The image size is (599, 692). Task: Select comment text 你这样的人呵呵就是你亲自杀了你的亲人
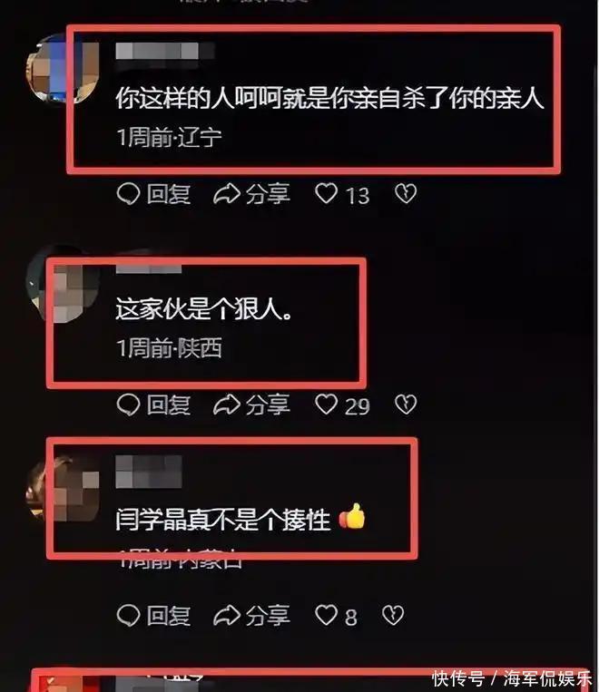tap(329, 97)
